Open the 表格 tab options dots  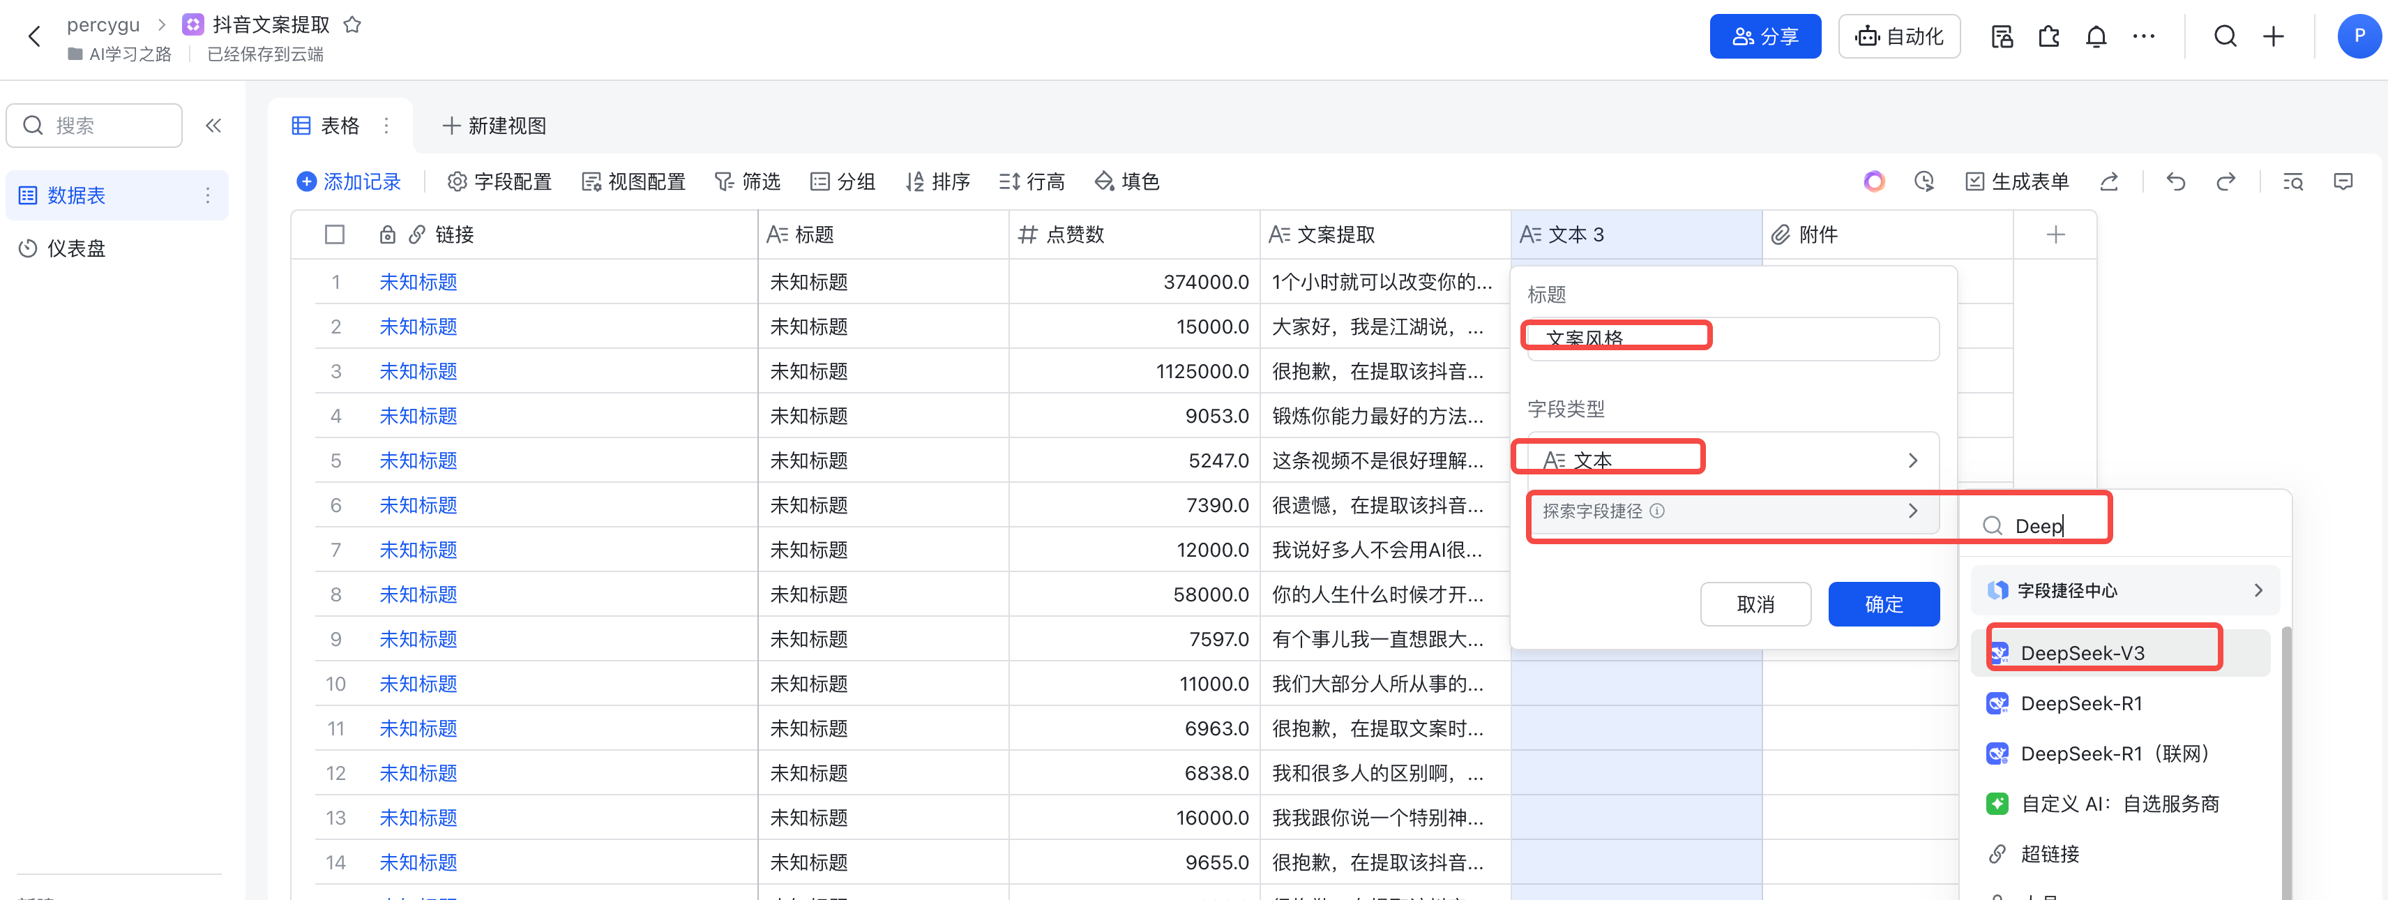click(386, 125)
